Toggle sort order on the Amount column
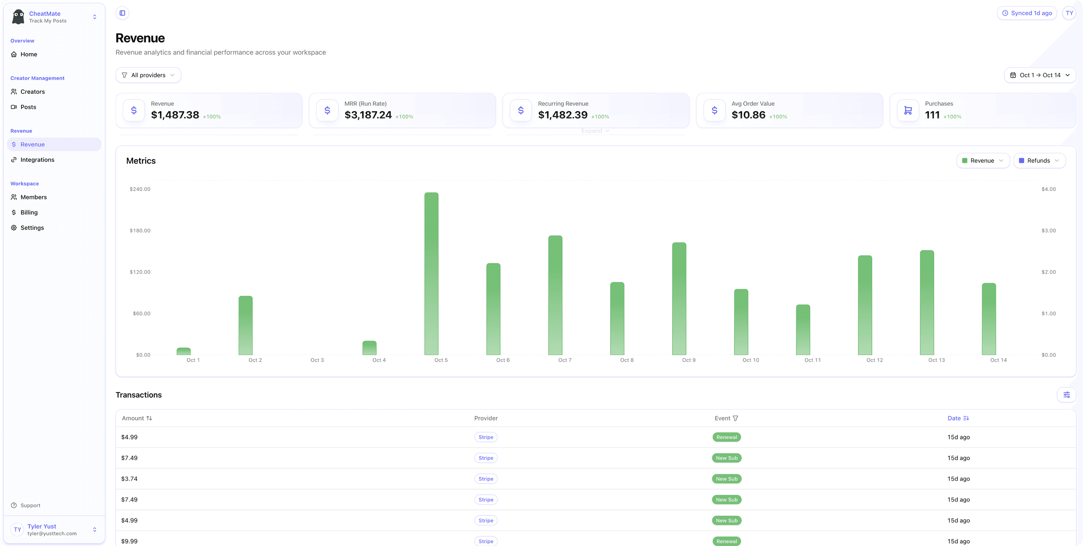Viewport: 1083px width, 546px height. coord(150,418)
